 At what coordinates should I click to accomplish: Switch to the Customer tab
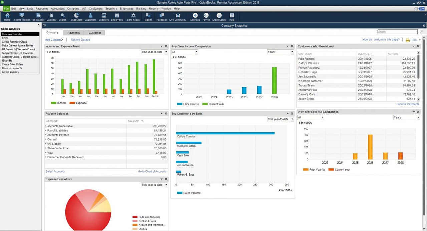tap(95, 33)
